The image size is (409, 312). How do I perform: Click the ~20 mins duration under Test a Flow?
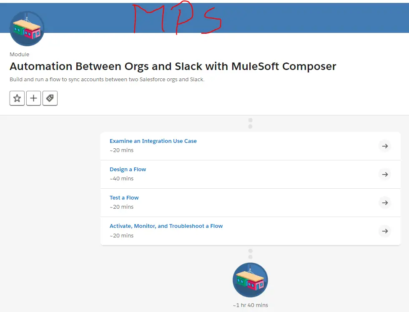(121, 207)
